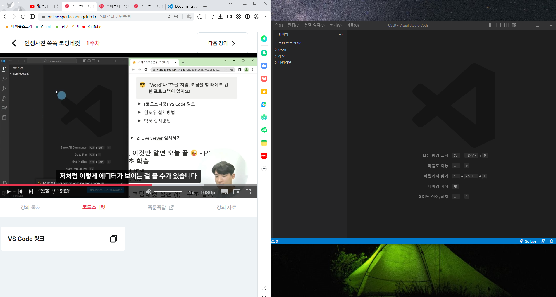Open the 즉문즉답 tab
Viewport: 556px width, 297px height.
[161, 207]
